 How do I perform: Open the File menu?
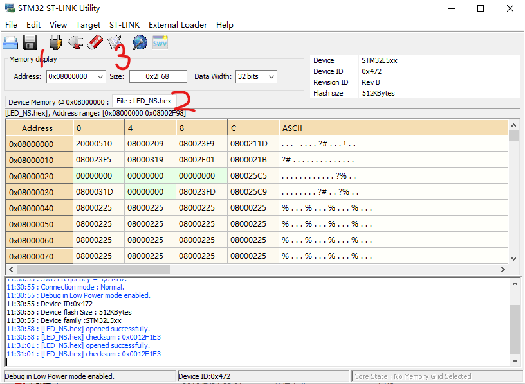pos(11,25)
